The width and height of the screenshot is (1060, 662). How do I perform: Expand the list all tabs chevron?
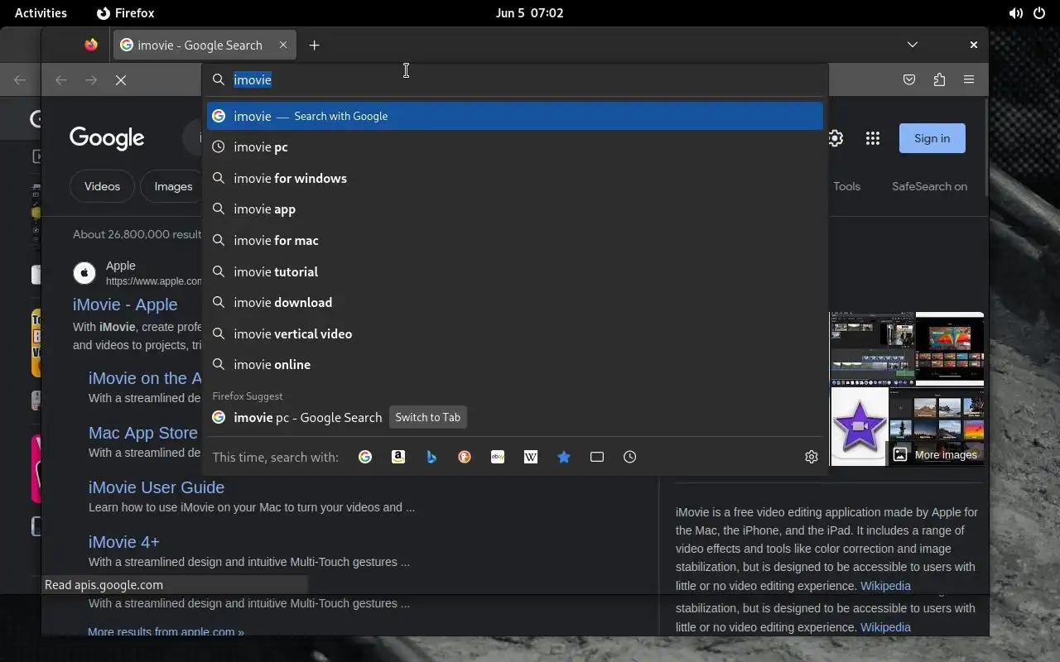(913, 45)
